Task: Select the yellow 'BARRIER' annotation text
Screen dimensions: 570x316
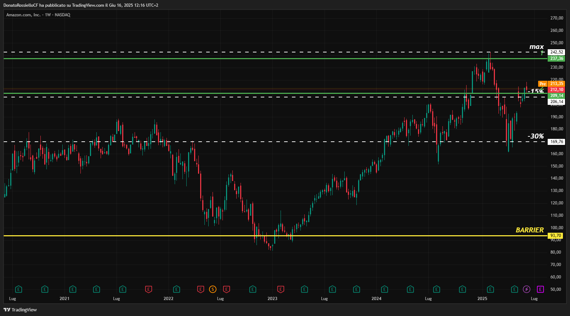Action: tap(530, 230)
